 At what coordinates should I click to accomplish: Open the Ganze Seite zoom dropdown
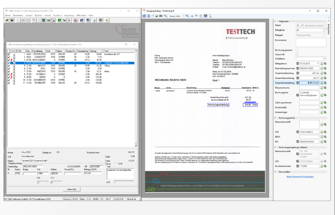coord(184,16)
